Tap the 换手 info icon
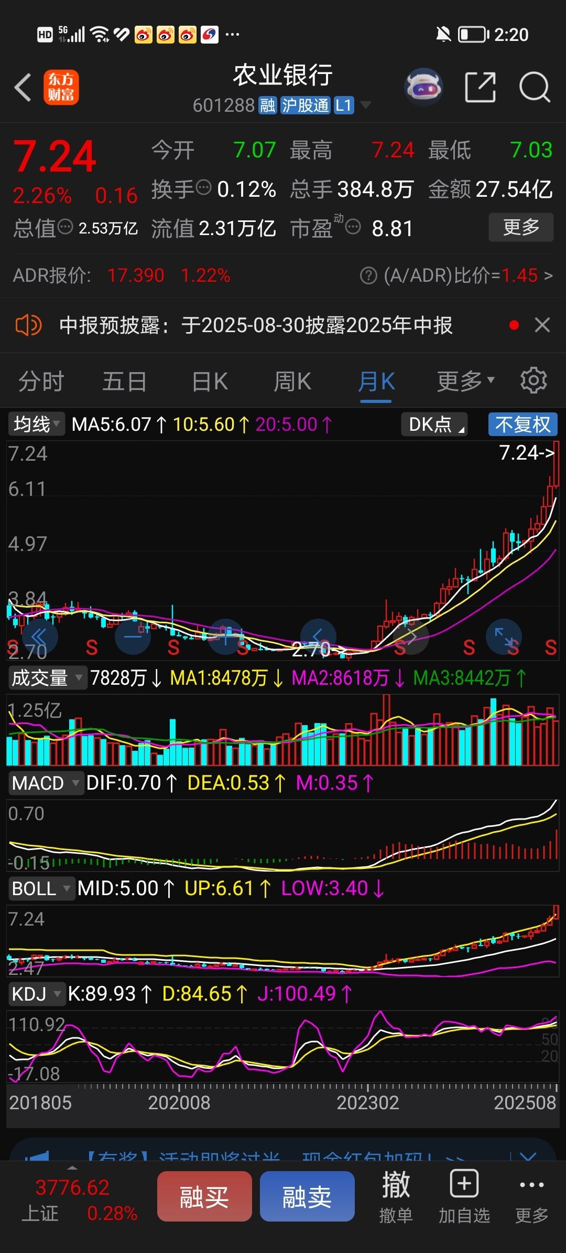This screenshot has height=1253, width=566. point(203,187)
